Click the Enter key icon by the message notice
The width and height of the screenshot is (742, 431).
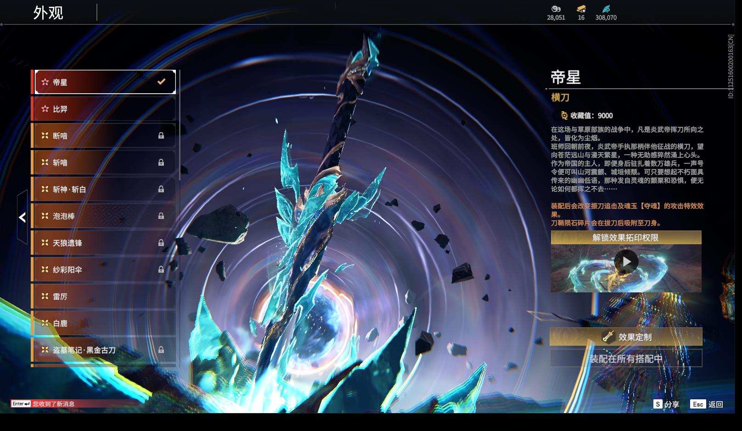click(x=21, y=404)
